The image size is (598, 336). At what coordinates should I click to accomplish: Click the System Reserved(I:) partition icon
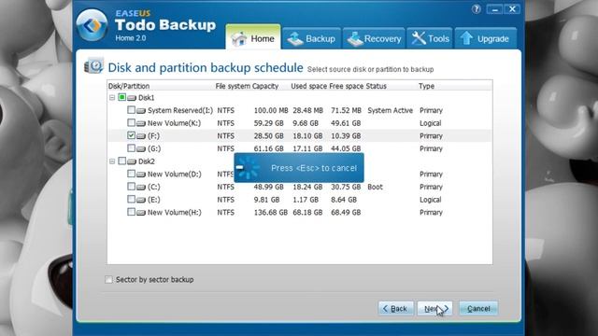(141, 110)
